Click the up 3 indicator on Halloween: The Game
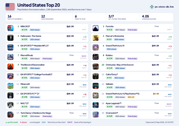 85,37
